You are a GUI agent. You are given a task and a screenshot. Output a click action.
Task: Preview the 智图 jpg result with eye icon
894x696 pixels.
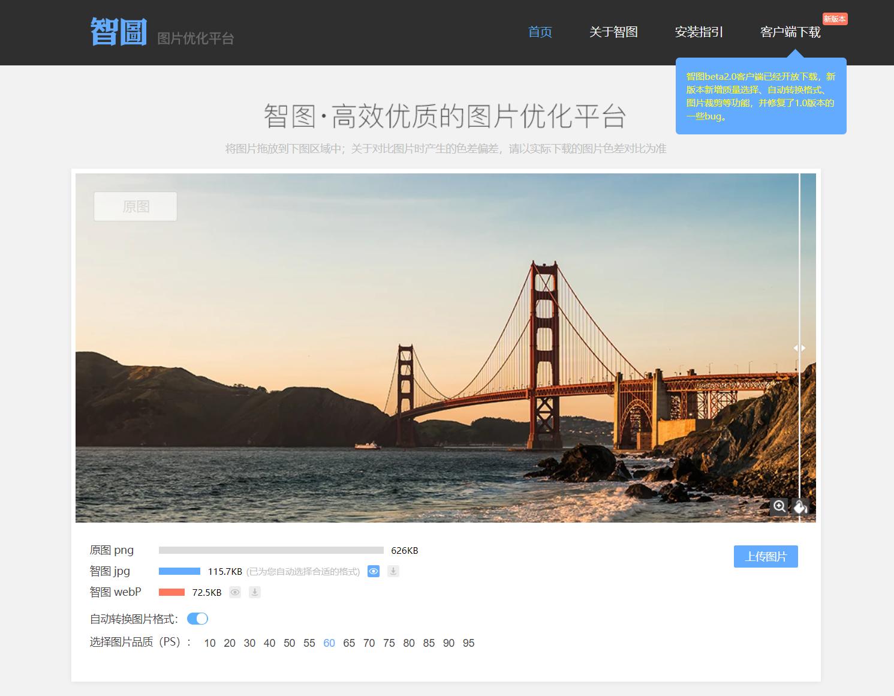pyautogui.click(x=374, y=571)
